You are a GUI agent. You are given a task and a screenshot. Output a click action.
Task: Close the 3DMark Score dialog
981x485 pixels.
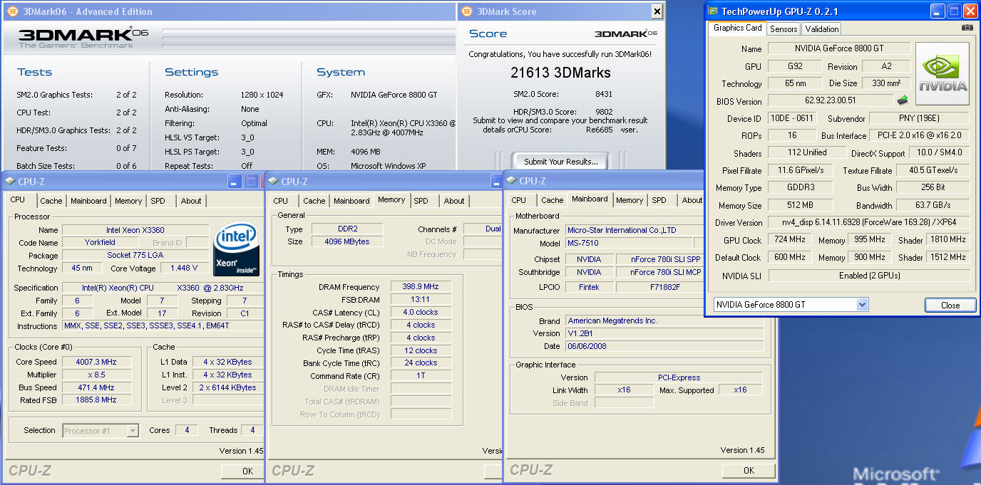(x=657, y=11)
